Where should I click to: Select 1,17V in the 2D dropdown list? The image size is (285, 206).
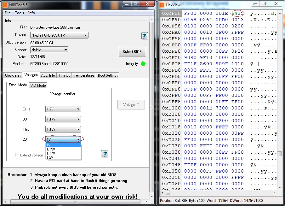63,153
